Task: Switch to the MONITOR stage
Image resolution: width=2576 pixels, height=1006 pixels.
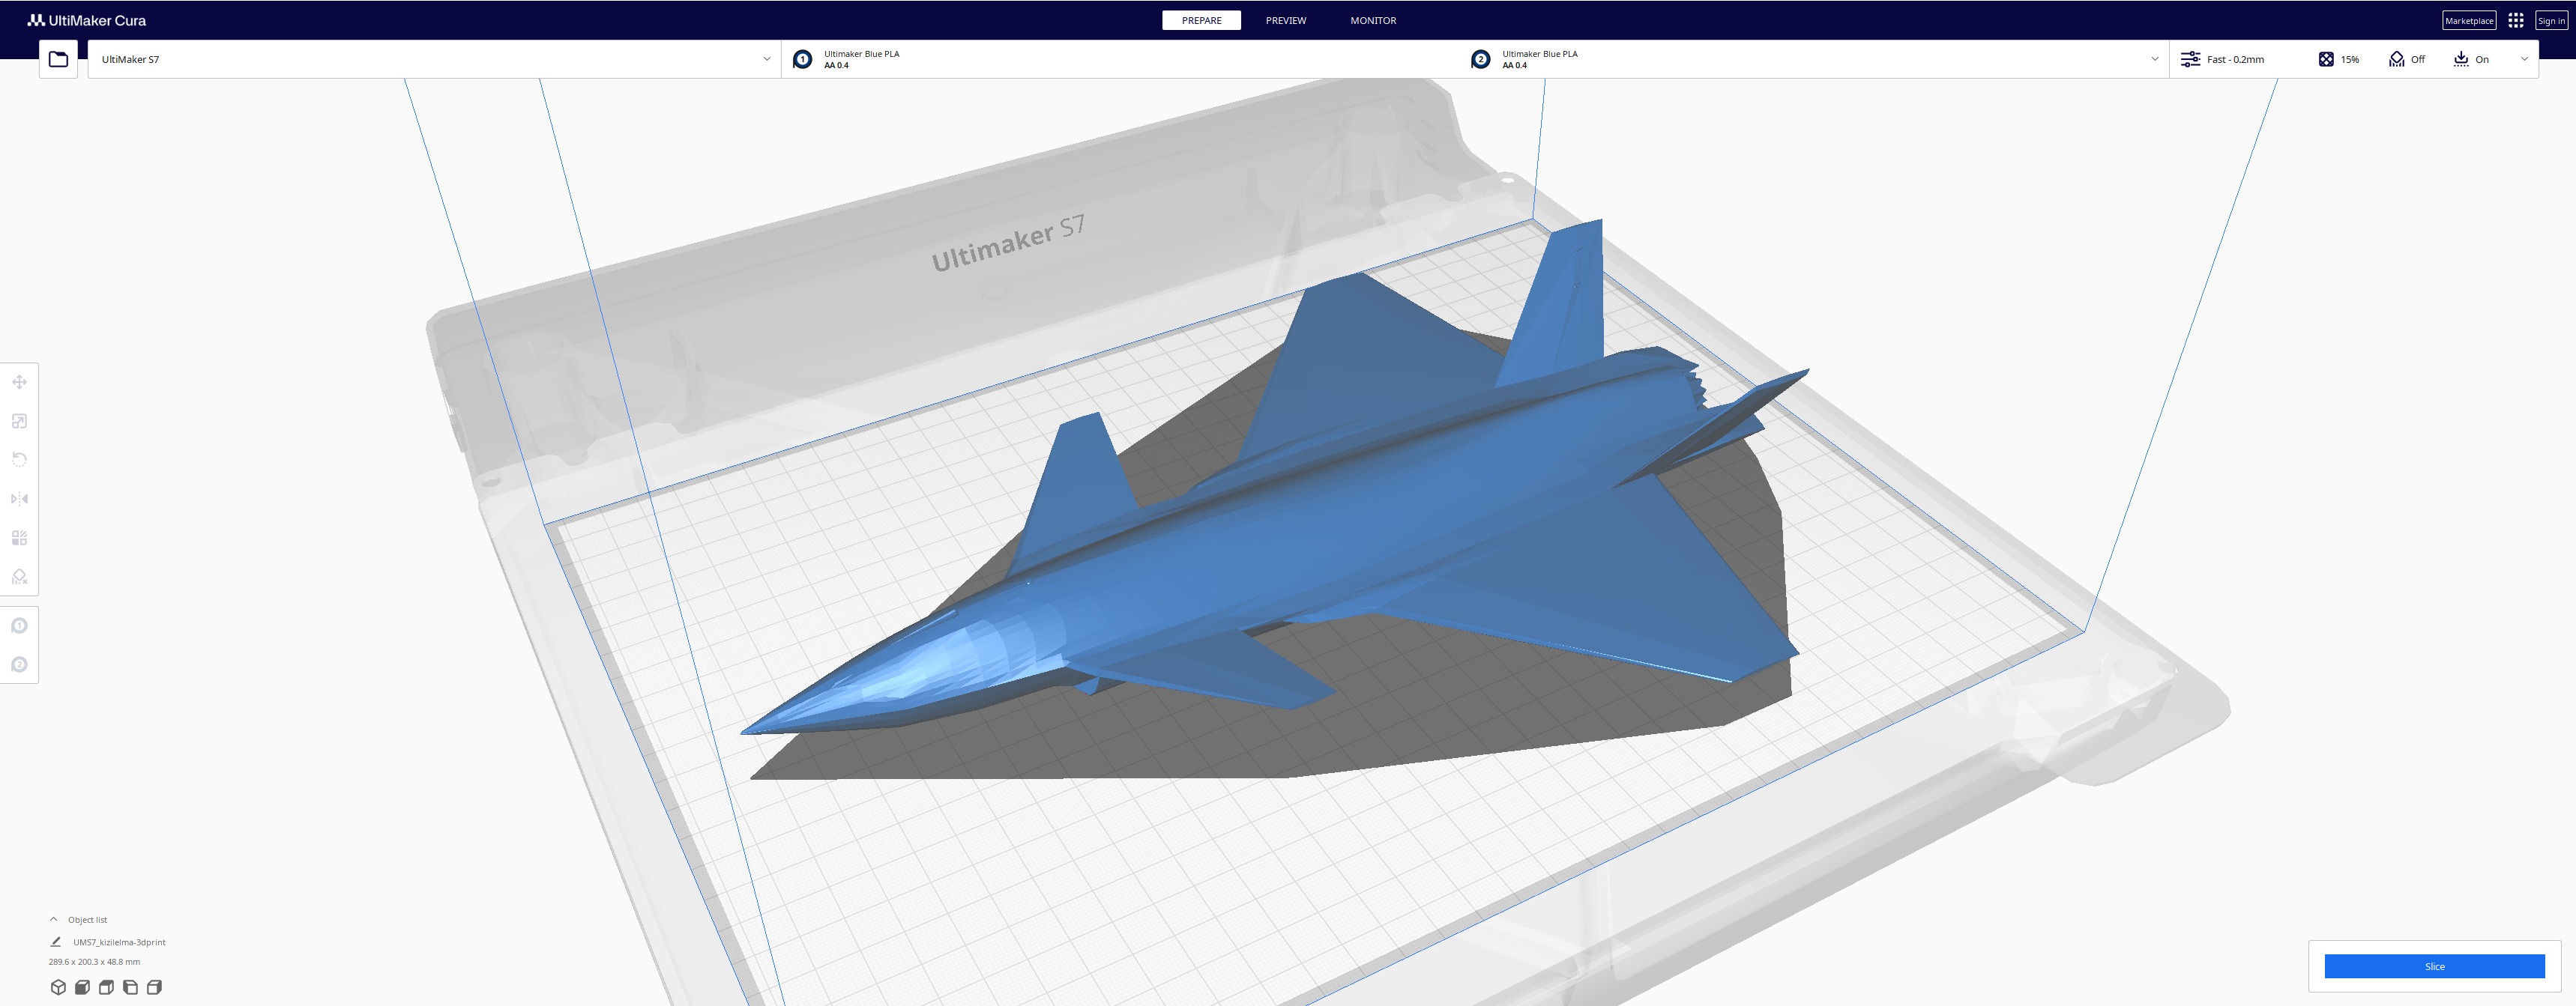Action: [x=1373, y=20]
